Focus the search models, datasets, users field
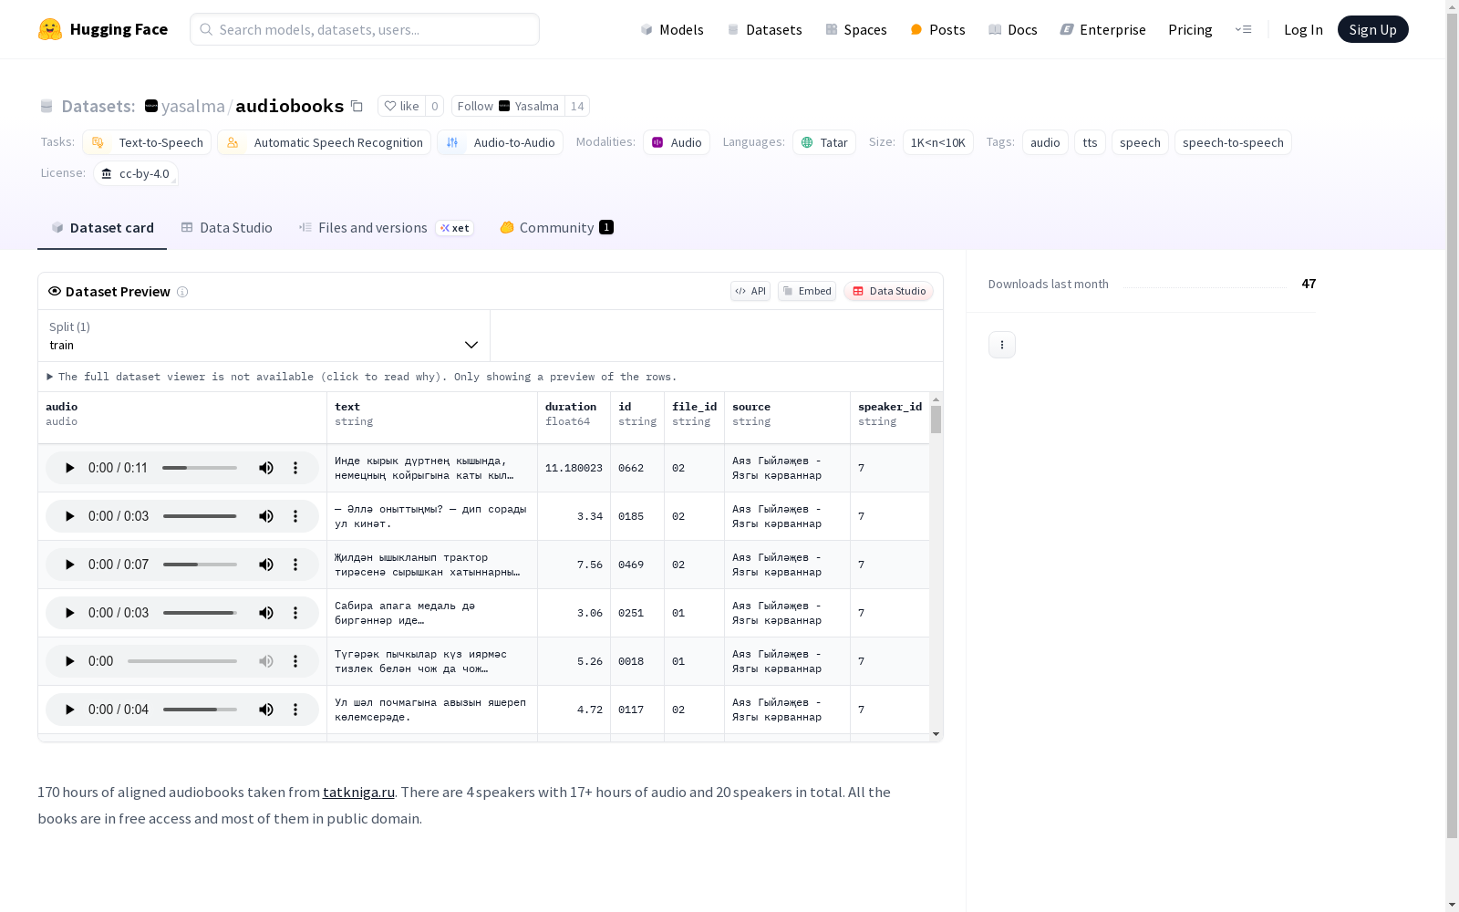Image resolution: width=1459 pixels, height=912 pixels. pos(365,29)
